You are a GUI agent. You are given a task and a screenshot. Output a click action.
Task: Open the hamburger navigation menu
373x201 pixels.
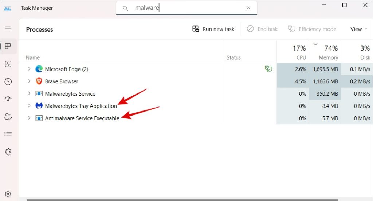coord(8,29)
